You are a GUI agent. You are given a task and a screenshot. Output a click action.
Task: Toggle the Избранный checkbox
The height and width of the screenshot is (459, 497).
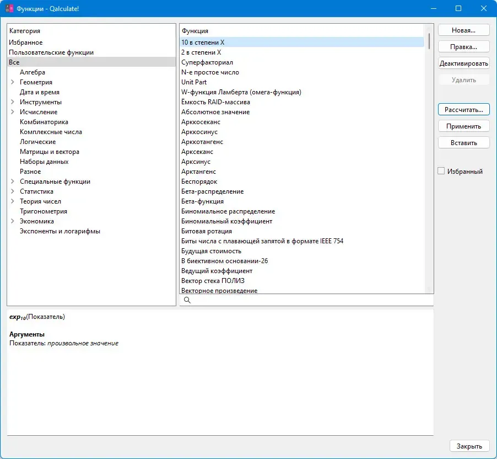(x=441, y=171)
